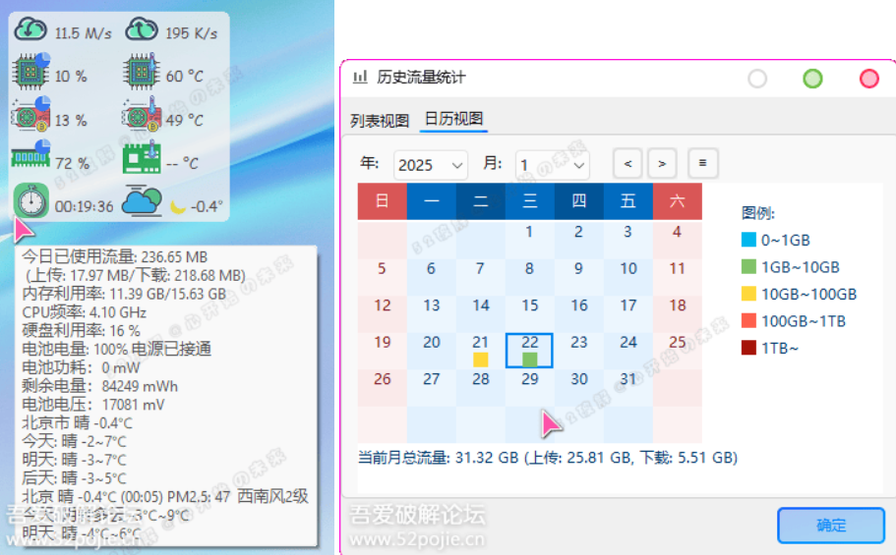Click the 今日已使用流量 236.65 MB line
The width and height of the screenshot is (896, 555).
pos(115,257)
